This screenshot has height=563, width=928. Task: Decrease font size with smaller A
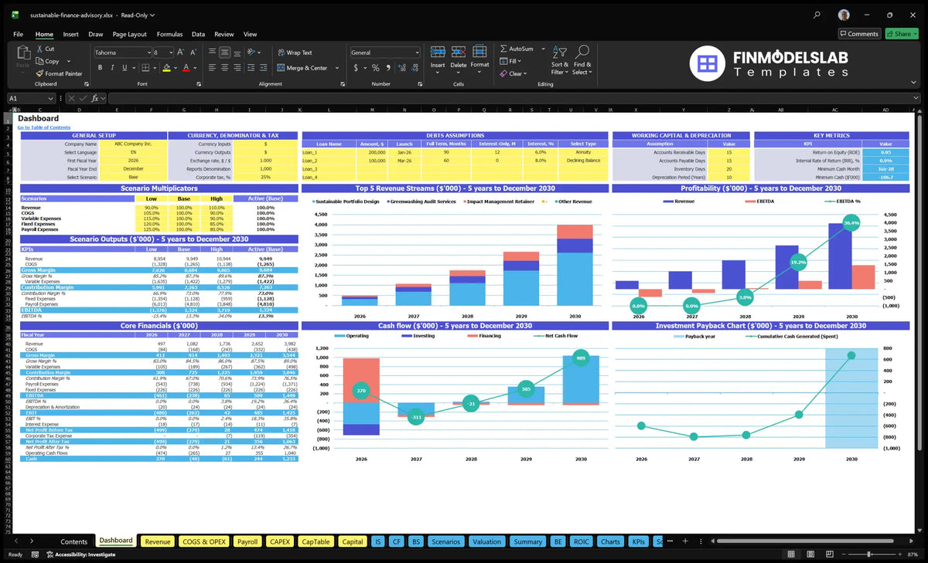point(193,53)
